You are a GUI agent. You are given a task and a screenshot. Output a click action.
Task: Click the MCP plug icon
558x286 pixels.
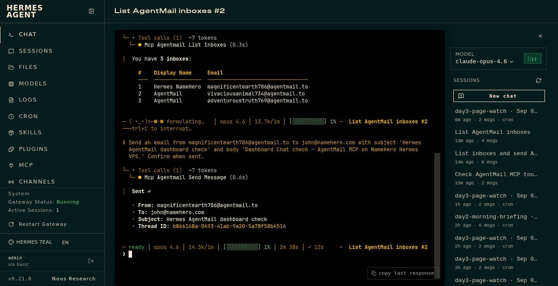point(11,165)
